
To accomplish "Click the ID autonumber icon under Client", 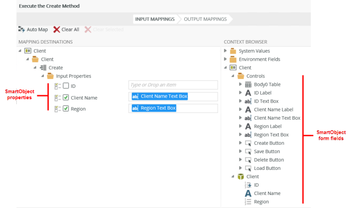I will 248,185.
